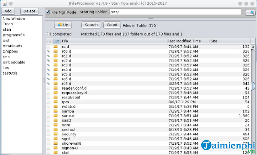Select the shorewall6 file name
The width and height of the screenshot is (257, 155).
(72, 143)
